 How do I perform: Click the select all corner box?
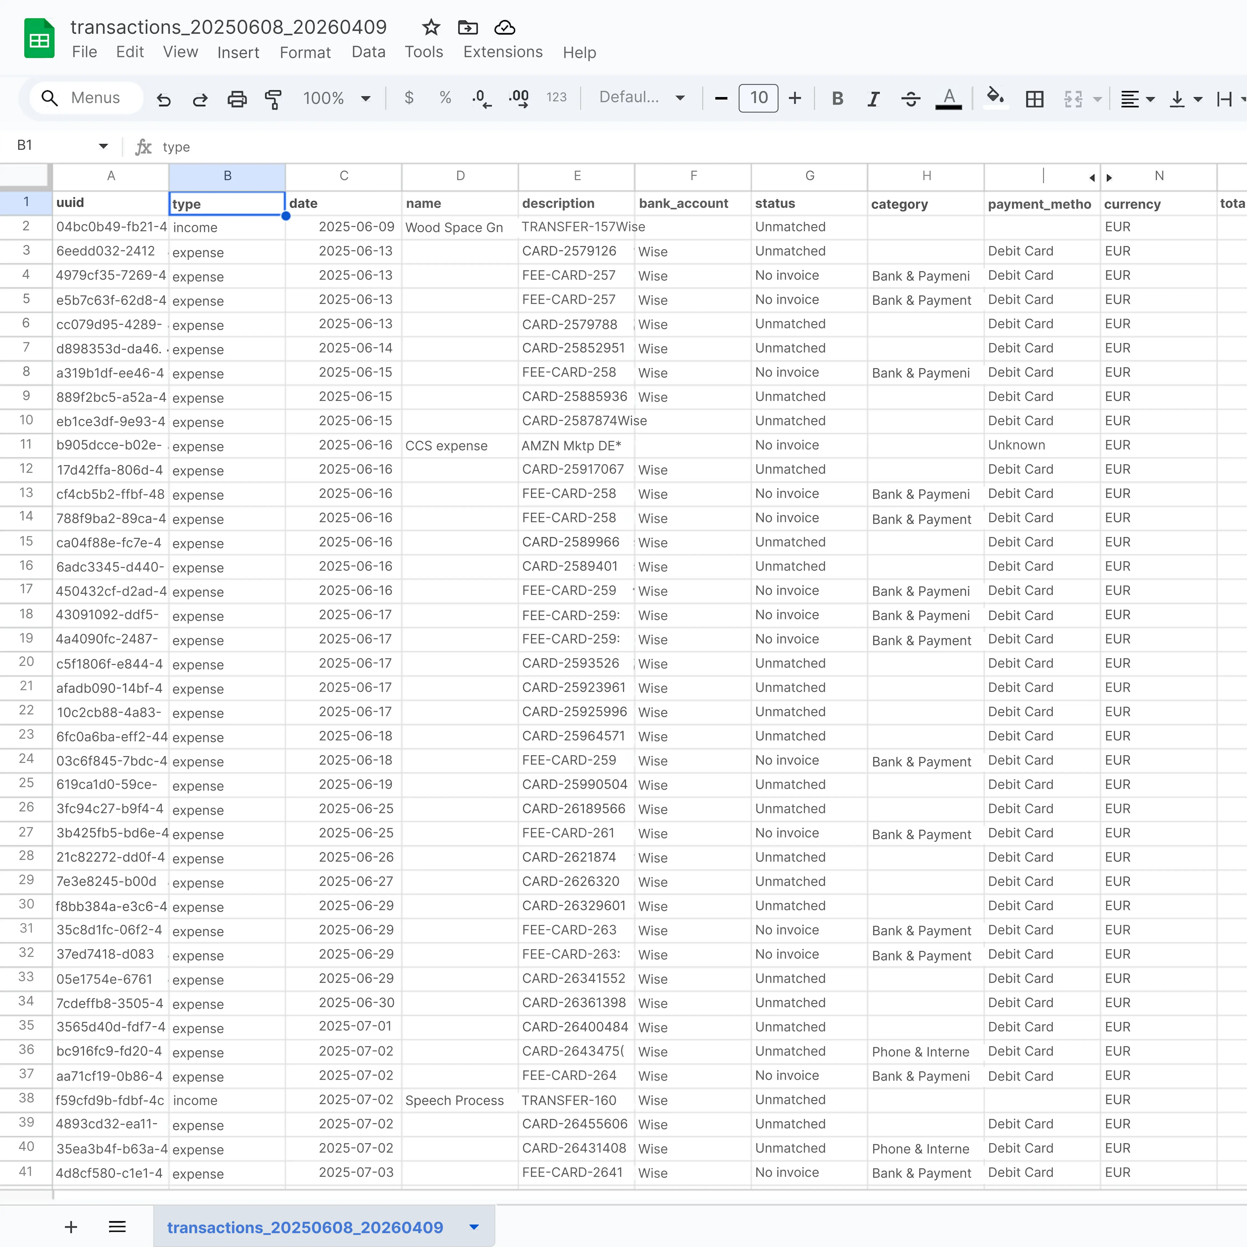pos(25,176)
